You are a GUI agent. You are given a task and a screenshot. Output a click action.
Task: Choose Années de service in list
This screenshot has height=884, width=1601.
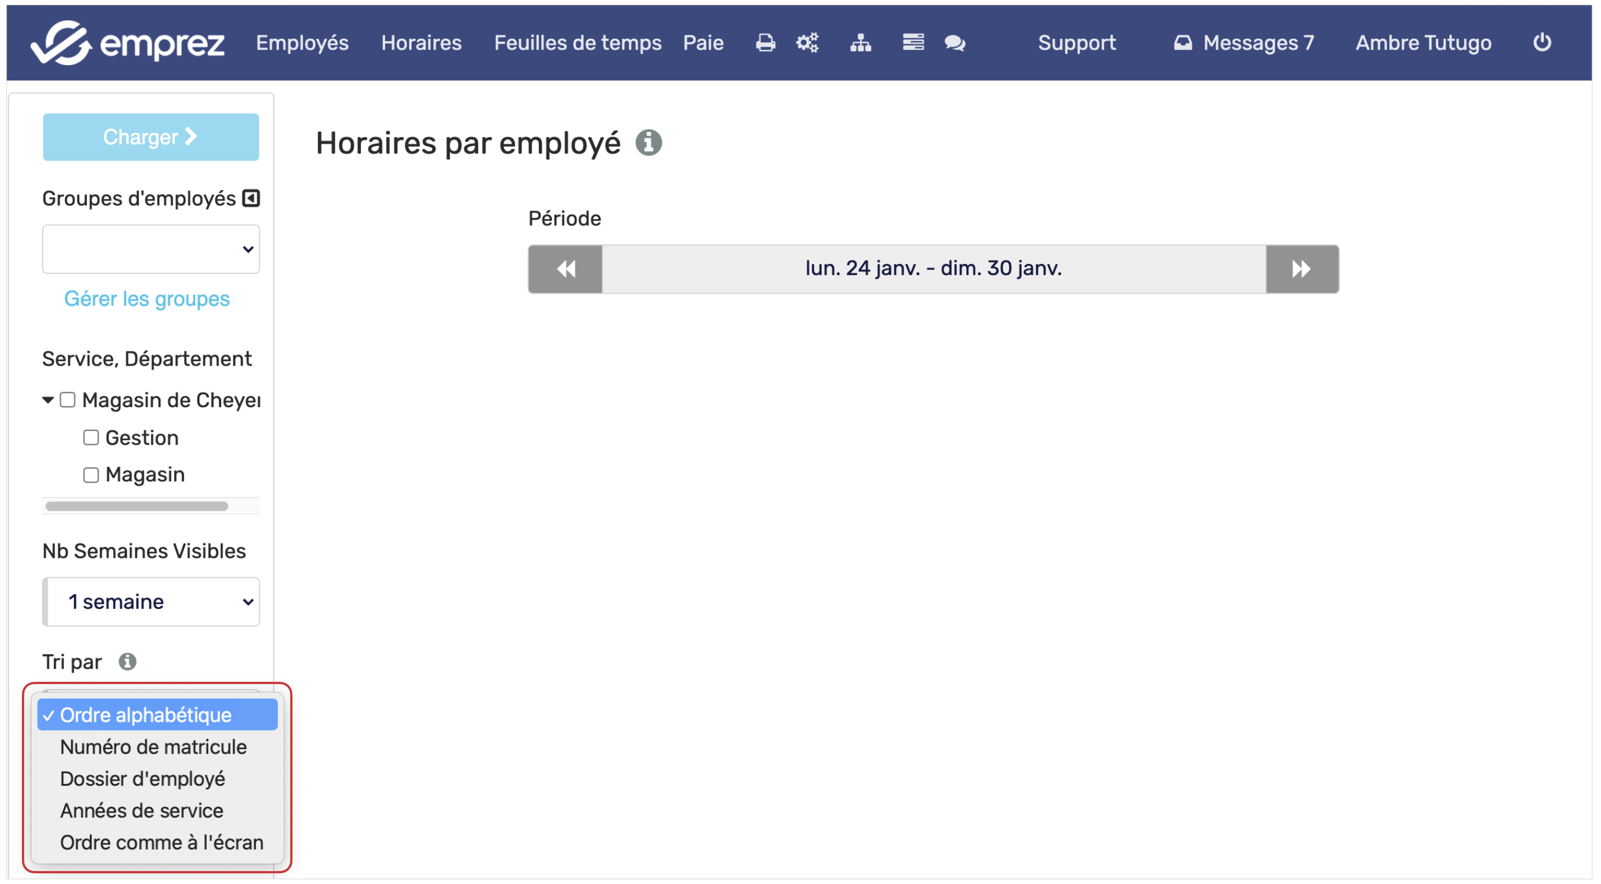[x=141, y=810]
